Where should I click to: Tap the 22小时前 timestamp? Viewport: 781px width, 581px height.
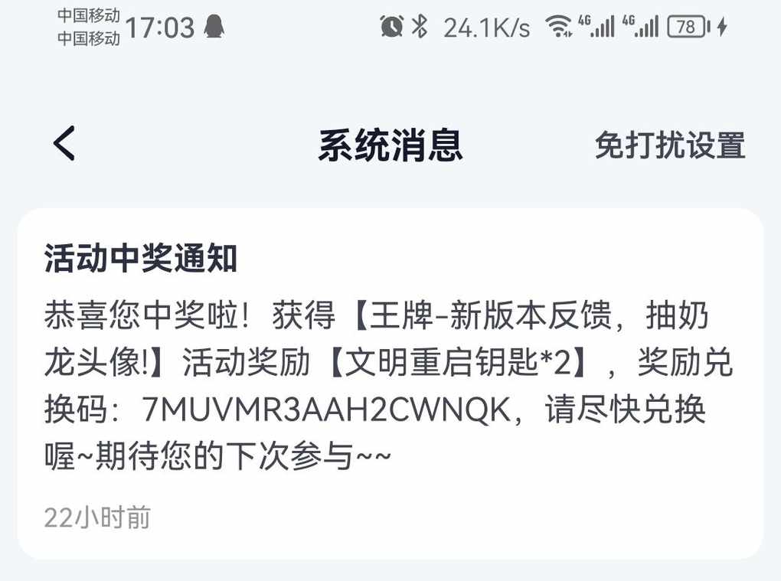point(97,517)
